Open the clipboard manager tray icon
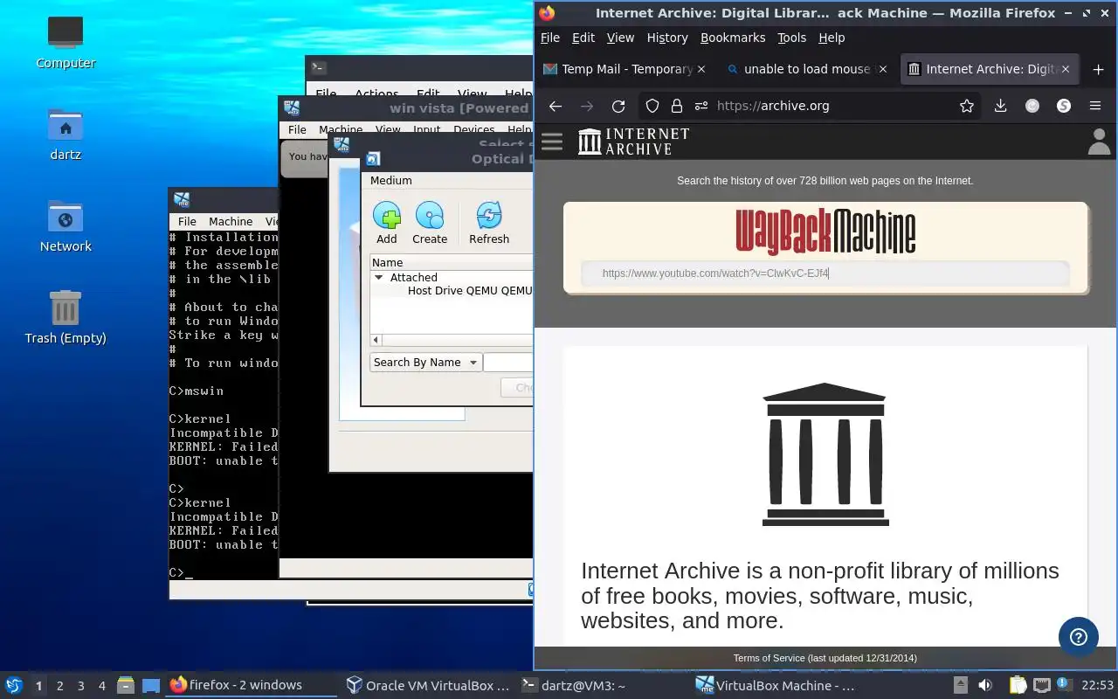Viewport: 1118px width, 699px height. (1018, 685)
